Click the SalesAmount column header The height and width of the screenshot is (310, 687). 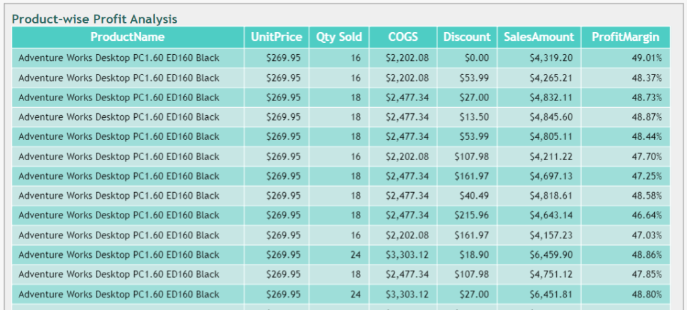pyautogui.click(x=539, y=37)
